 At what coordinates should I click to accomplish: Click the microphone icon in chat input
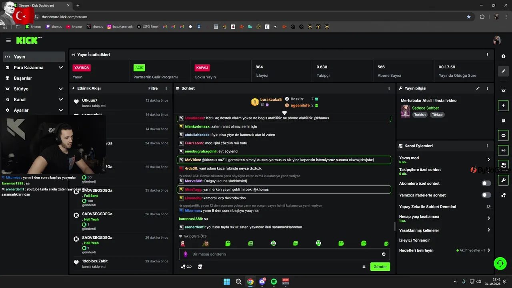coord(185,254)
